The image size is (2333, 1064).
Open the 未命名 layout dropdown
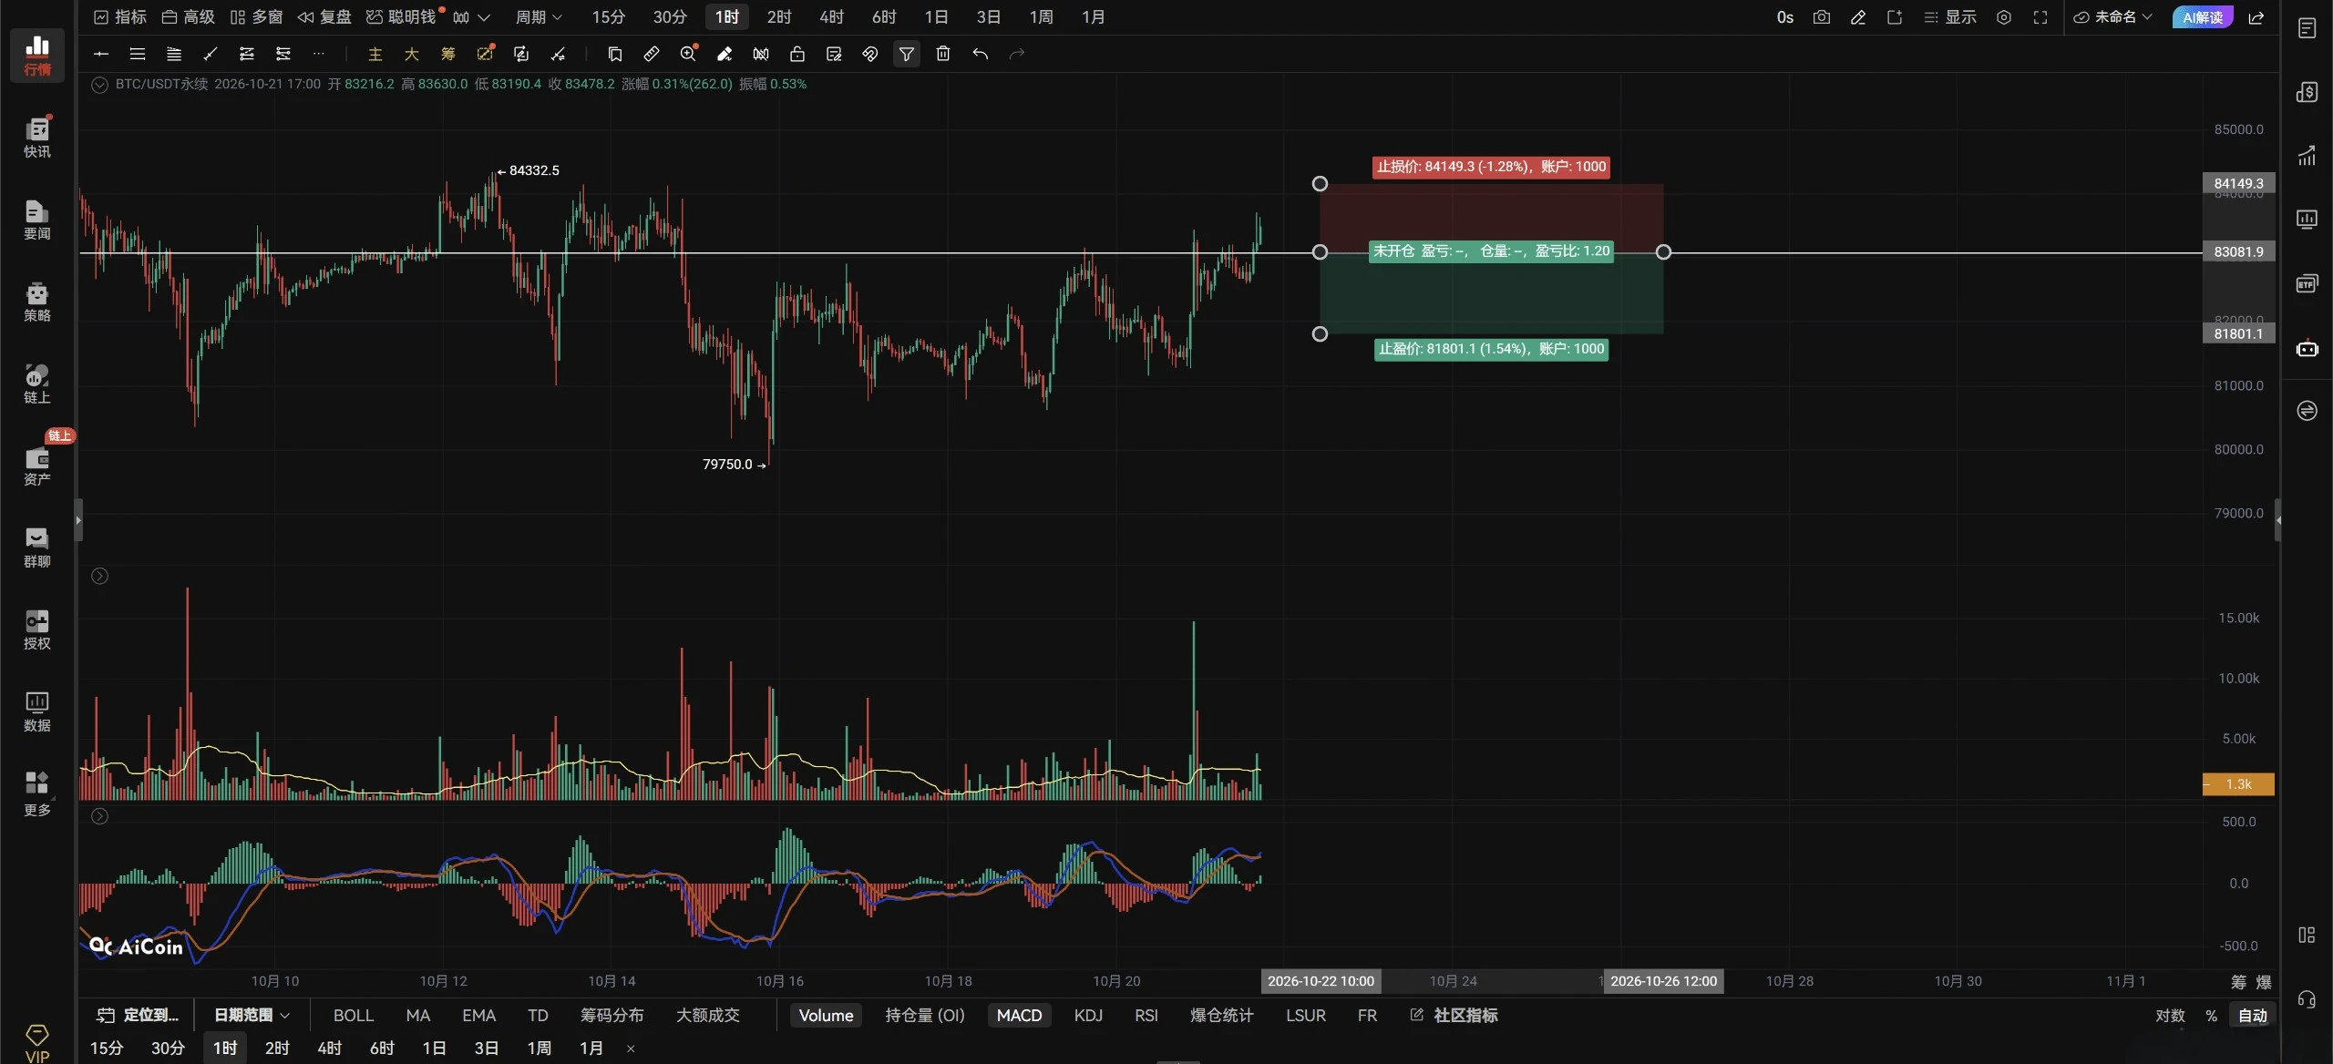point(2113,17)
